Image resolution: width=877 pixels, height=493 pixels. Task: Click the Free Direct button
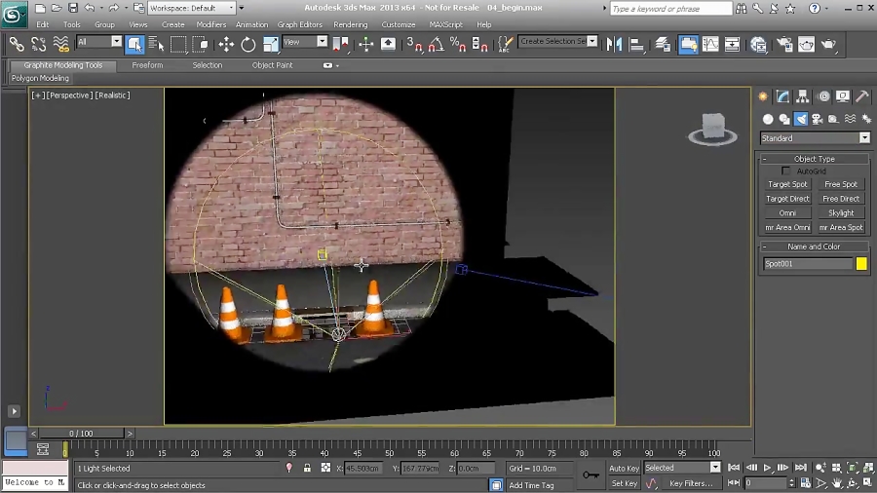point(841,199)
